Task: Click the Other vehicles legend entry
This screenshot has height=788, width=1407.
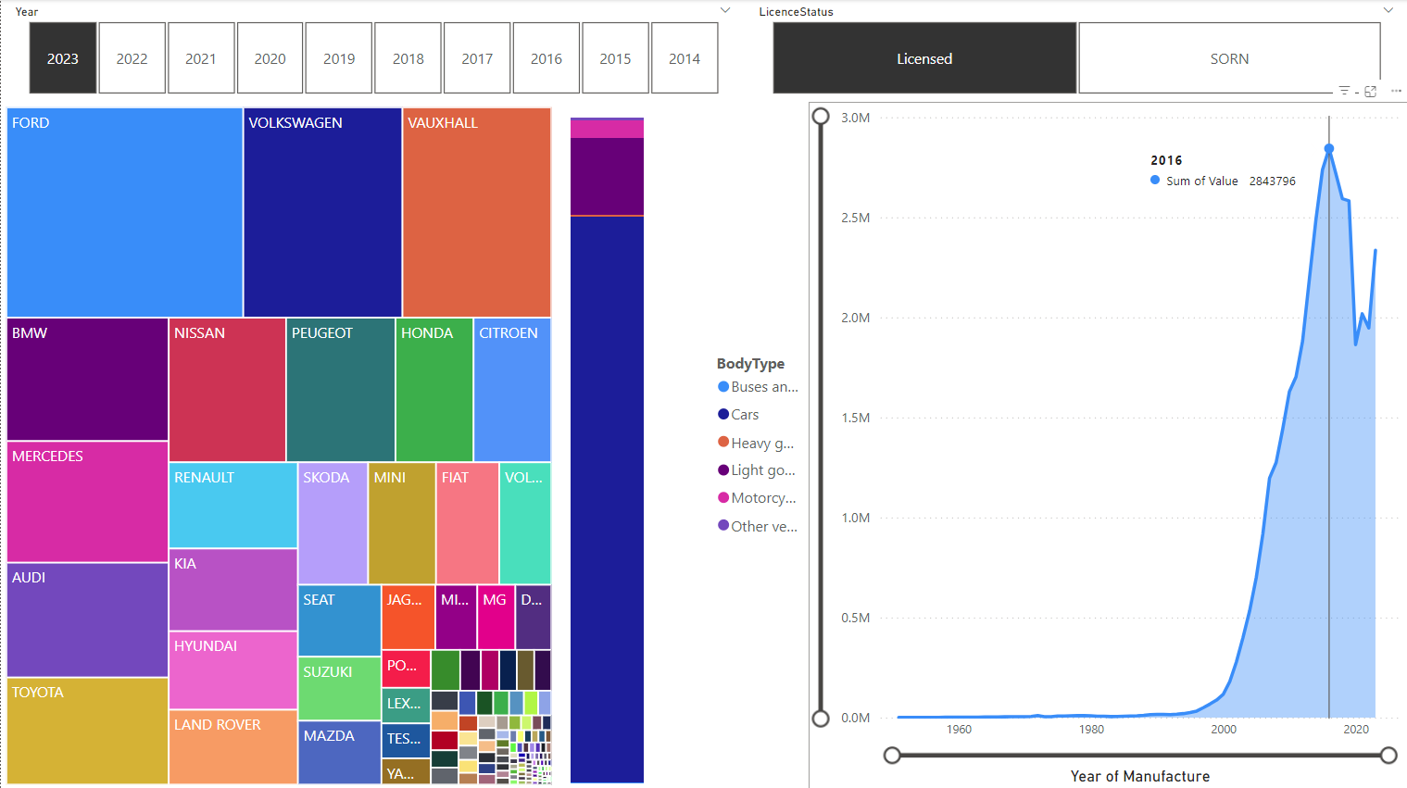Action: click(x=758, y=526)
